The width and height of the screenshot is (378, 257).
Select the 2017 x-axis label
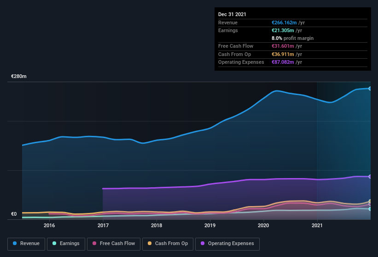(x=103, y=225)
